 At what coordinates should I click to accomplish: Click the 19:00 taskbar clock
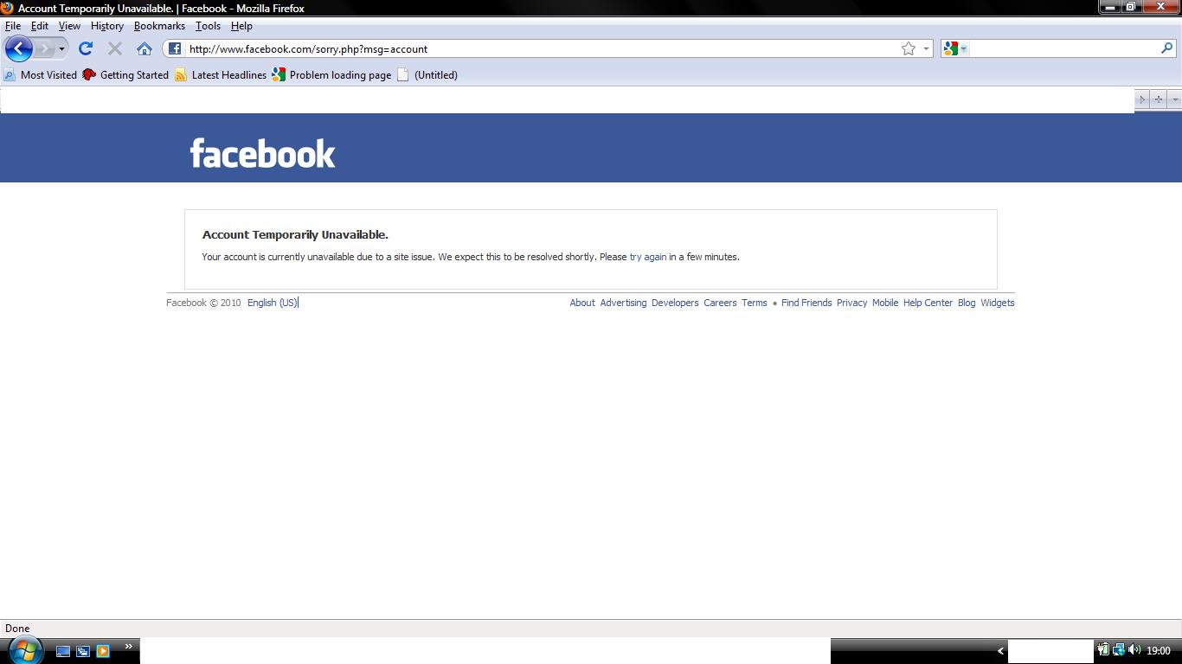pos(1158,651)
